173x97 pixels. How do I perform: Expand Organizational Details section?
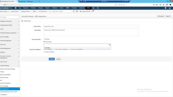point(10,25)
